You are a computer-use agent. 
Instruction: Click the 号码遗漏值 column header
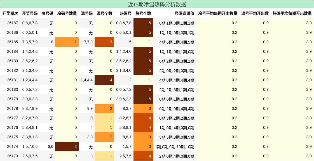184,13
